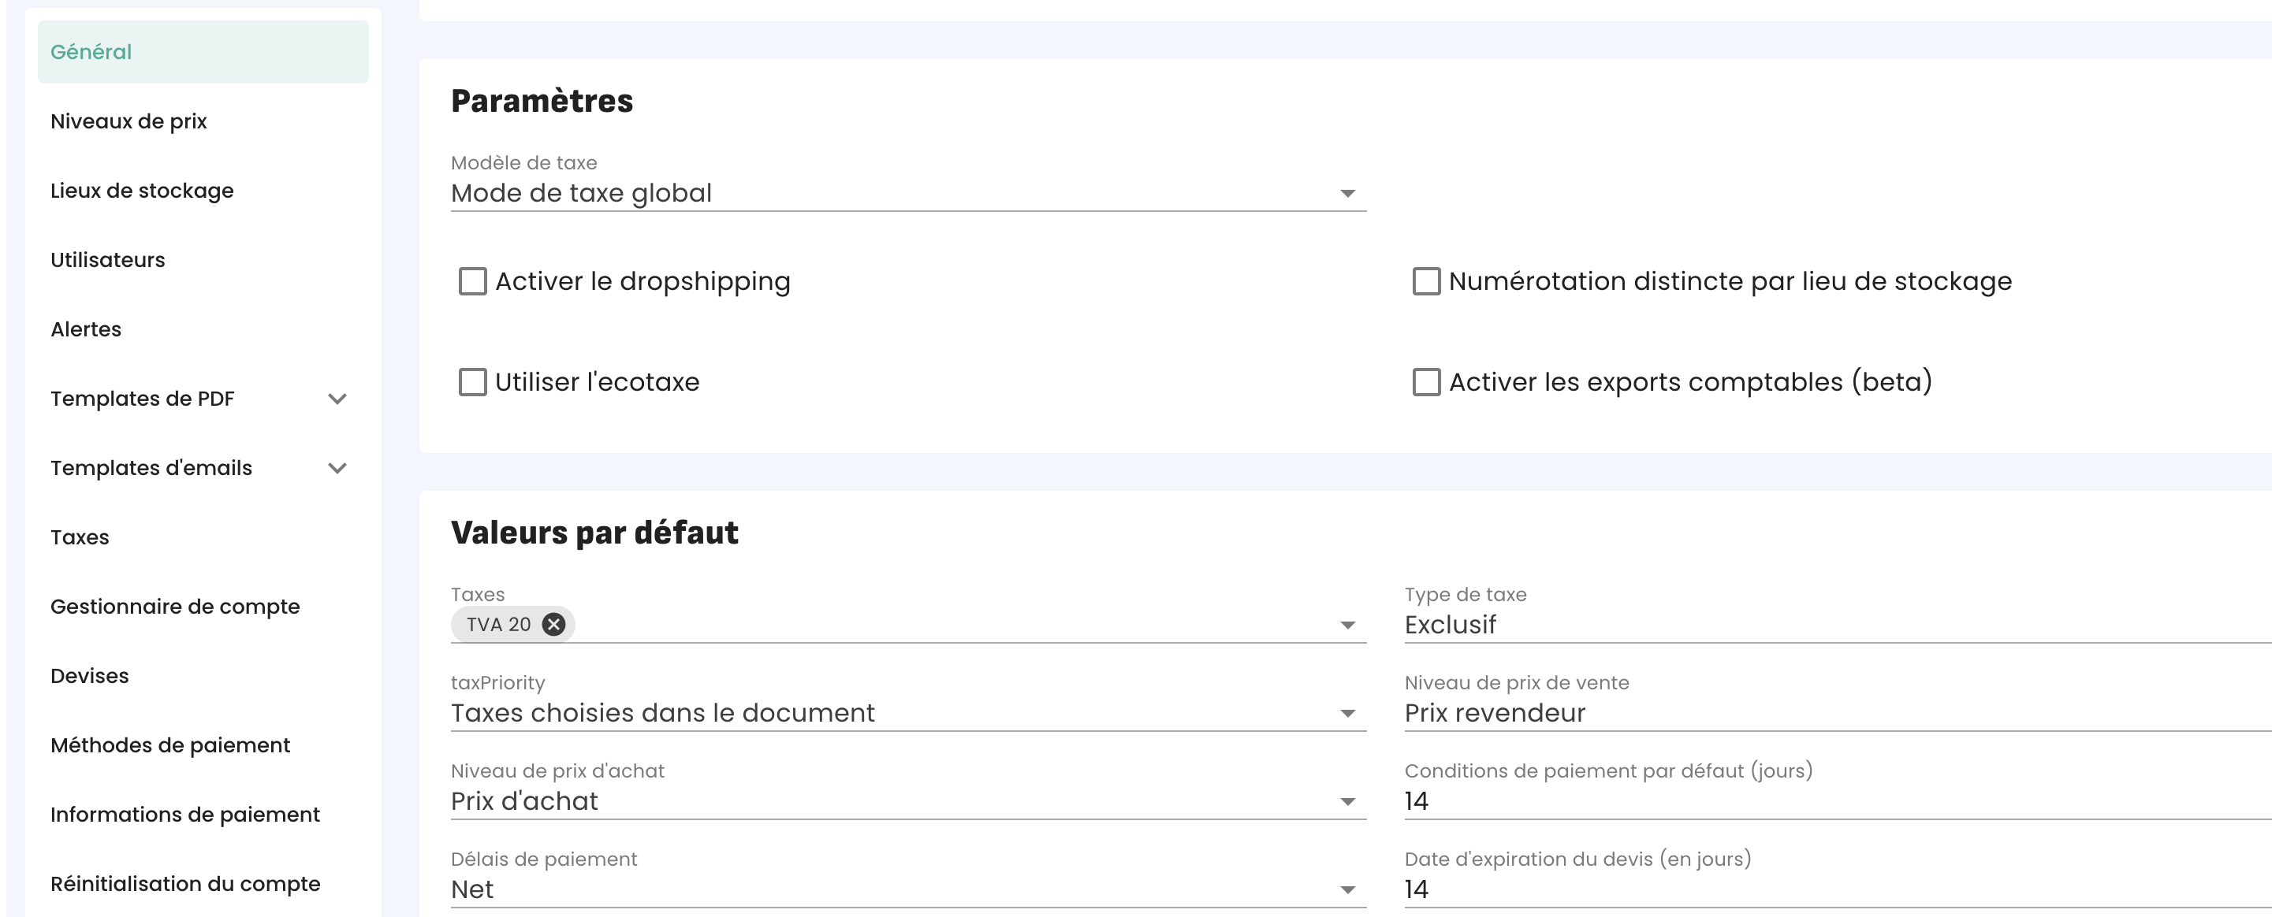The width and height of the screenshot is (2272, 917).
Task: Check Utiliser l'ecotaxe option
Action: (x=473, y=382)
